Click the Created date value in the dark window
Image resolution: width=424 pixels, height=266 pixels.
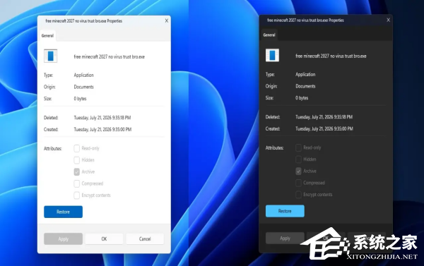[x=324, y=129]
